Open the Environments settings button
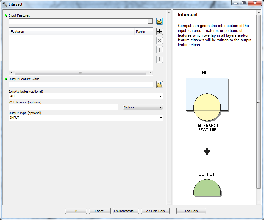Image resolution: width=264 pixels, height=220 pixels. pos(125,211)
